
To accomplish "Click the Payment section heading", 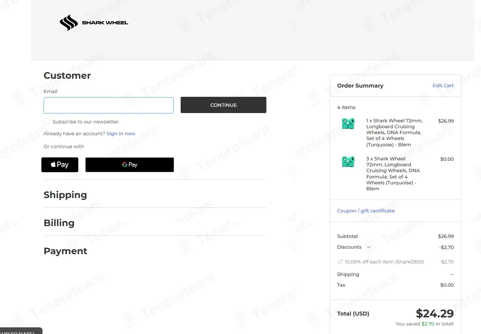I will click(65, 251).
